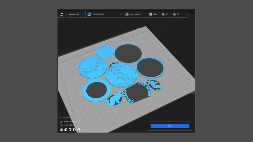Click the infill 20% icon
Screen dimensions: 253x142
click(x=151, y=14)
